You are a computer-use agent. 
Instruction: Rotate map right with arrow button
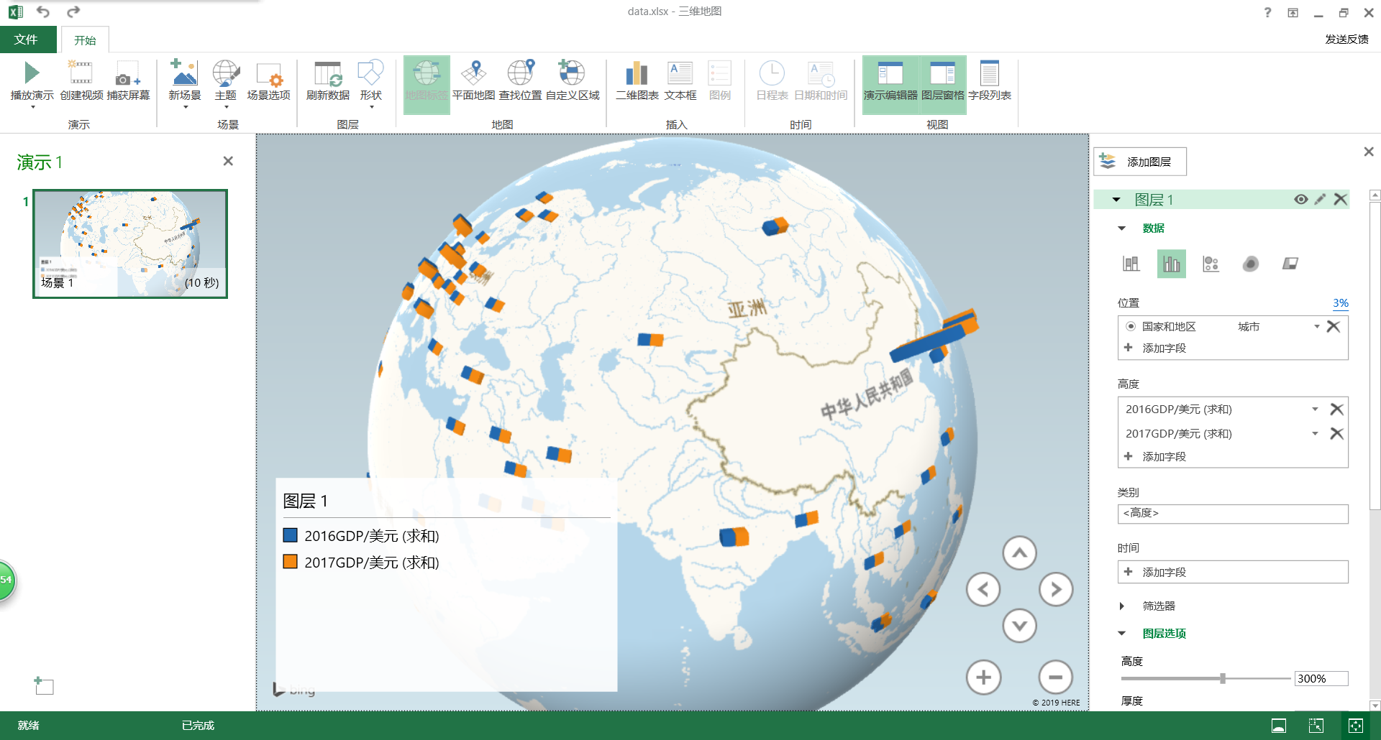tap(1056, 590)
